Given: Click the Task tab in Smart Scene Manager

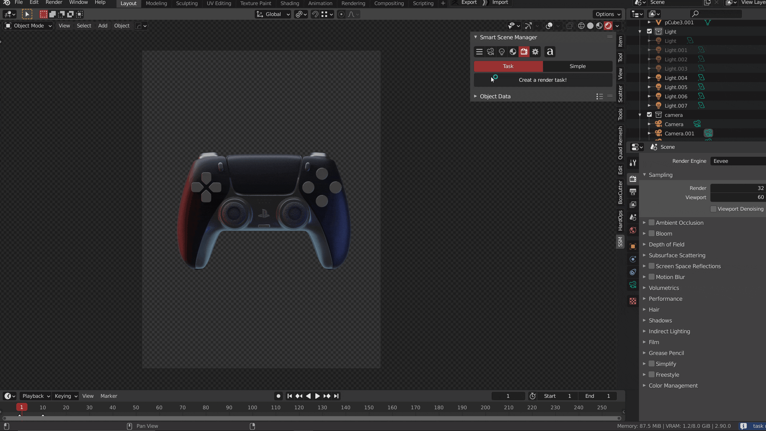Looking at the screenshot, I should click(508, 66).
